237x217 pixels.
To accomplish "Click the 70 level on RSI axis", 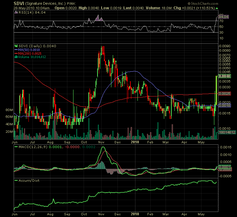I will pos(221,21).
